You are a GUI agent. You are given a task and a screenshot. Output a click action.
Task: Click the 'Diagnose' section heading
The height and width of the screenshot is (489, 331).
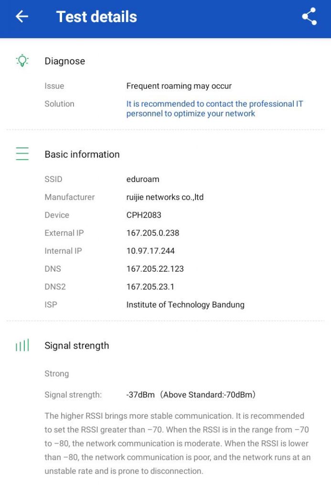coord(64,61)
